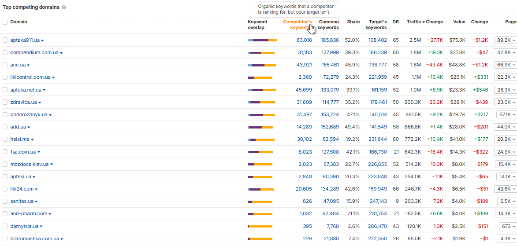Screen dimensions: 517x246
Task: Click common keywords value 155,461
Action: [x=330, y=65]
